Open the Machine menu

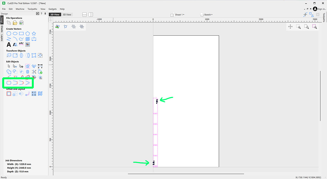(x=20, y=9)
